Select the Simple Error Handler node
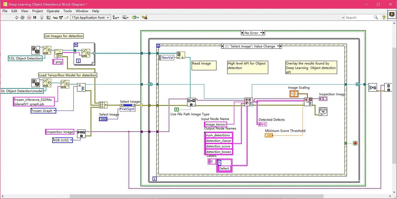397x199 pixels. pos(323,112)
